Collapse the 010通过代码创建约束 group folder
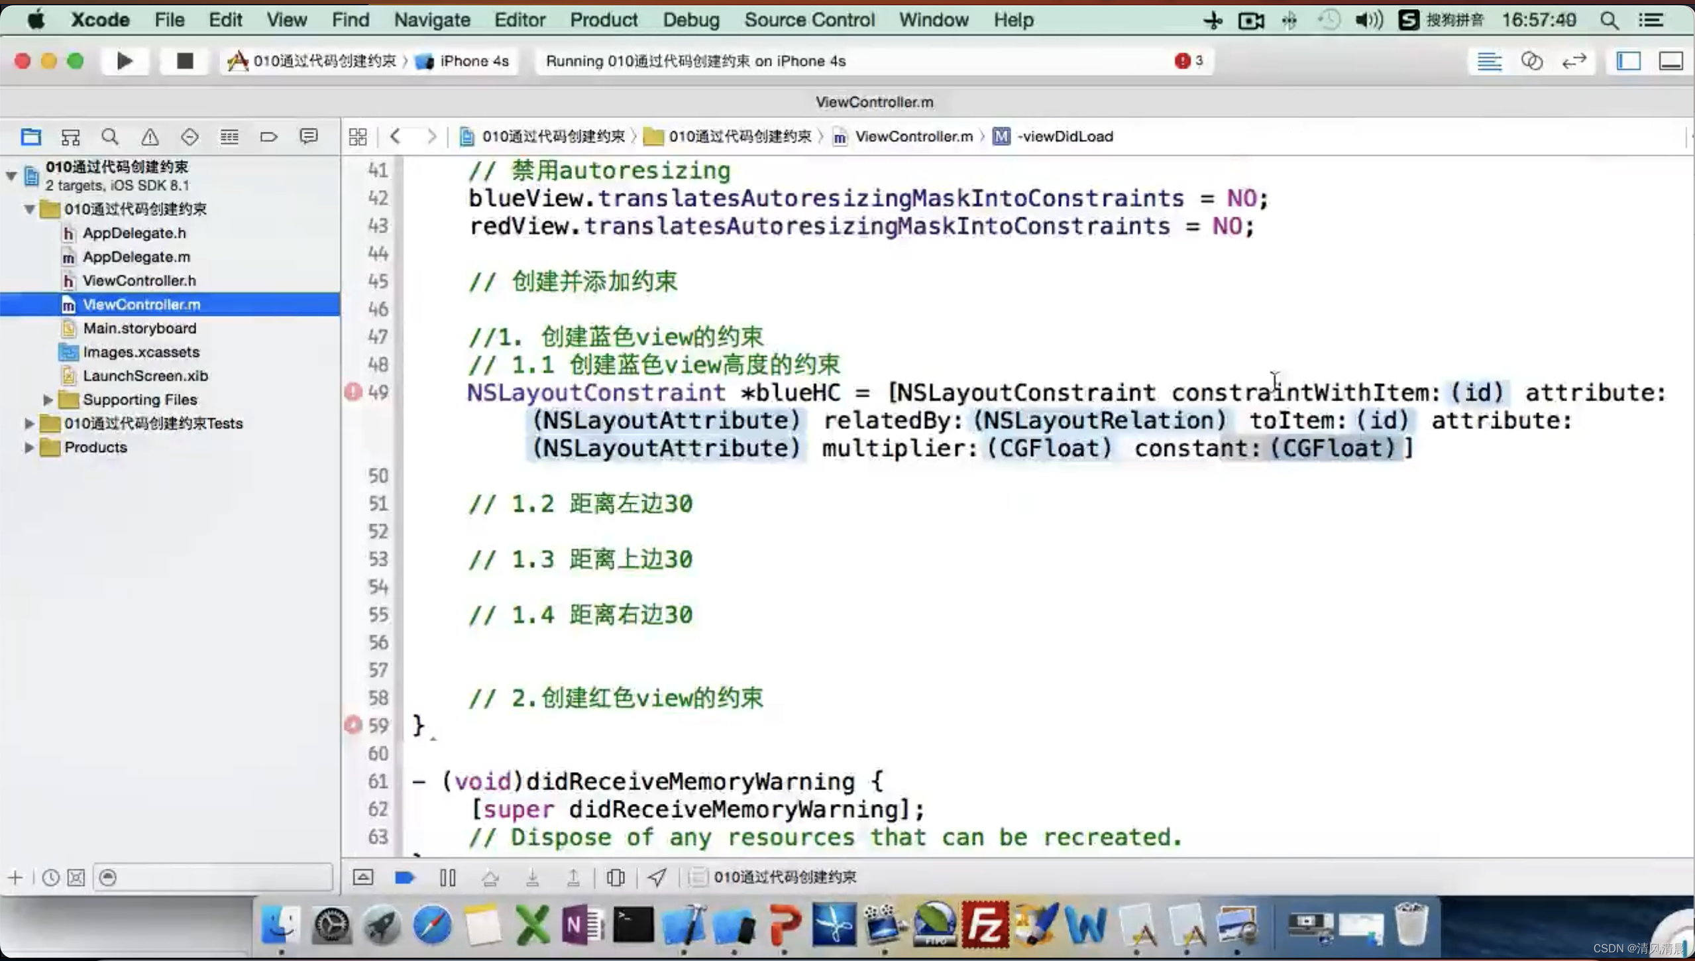 pos(29,209)
